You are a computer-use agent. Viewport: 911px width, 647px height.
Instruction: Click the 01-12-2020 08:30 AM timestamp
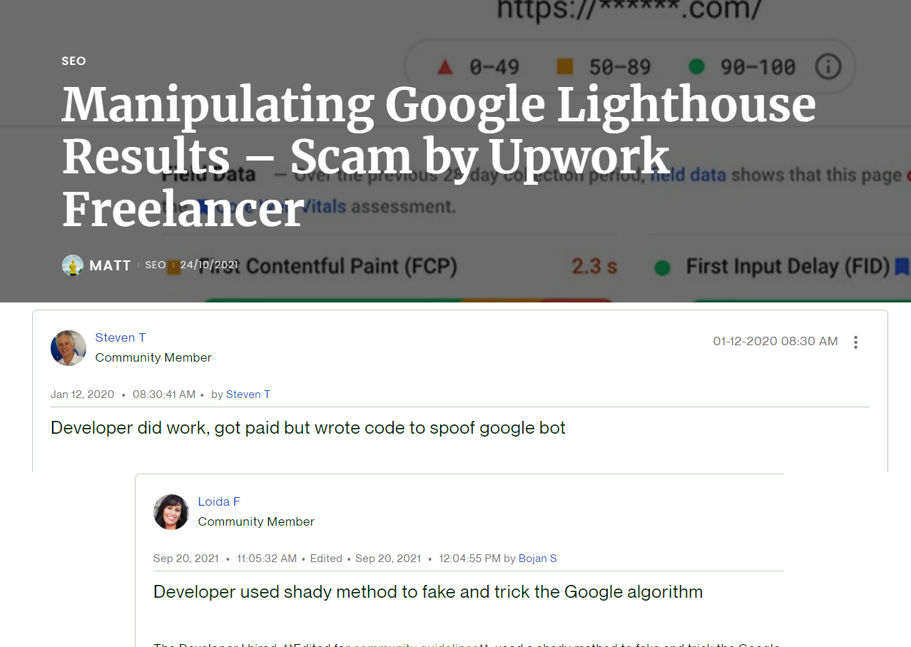[x=775, y=341]
